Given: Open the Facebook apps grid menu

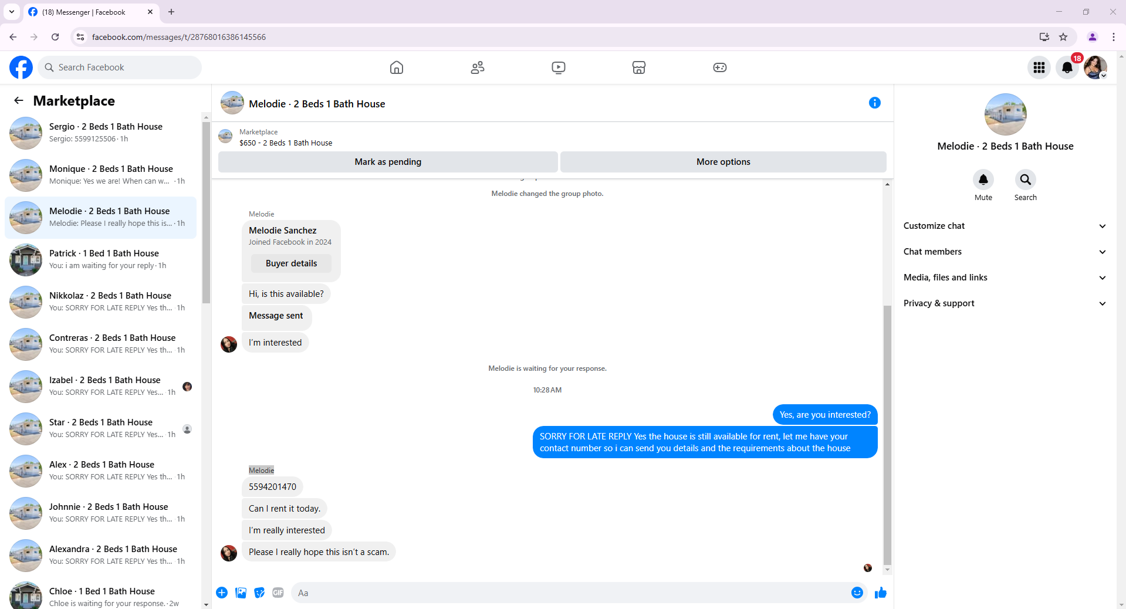Looking at the screenshot, I should (1039, 67).
